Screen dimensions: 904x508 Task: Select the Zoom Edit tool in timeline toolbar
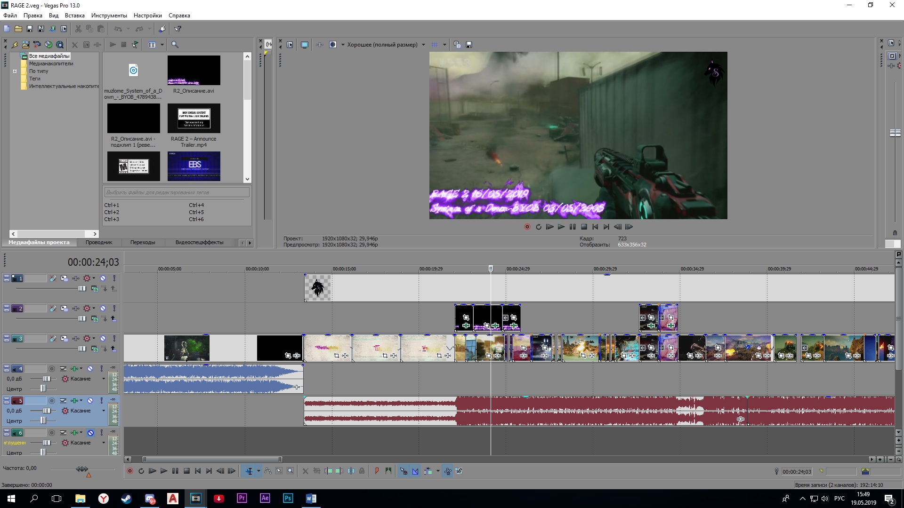[291, 471]
